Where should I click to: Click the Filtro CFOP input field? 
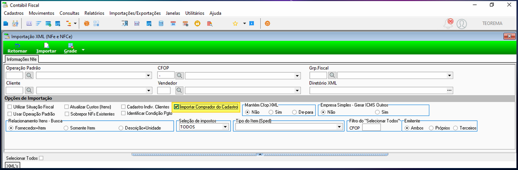pyautogui.click(x=371, y=127)
